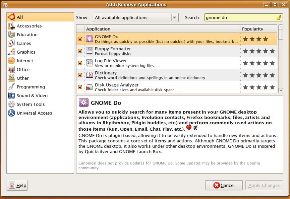The image size is (290, 199).
Task: Open the Show applications dropdown
Action: [x=136, y=17]
